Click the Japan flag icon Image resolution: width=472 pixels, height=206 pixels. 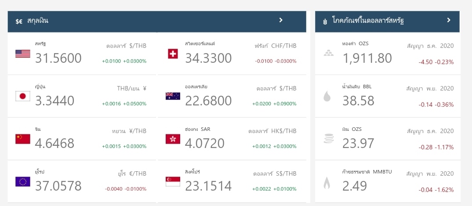[x=22, y=96]
